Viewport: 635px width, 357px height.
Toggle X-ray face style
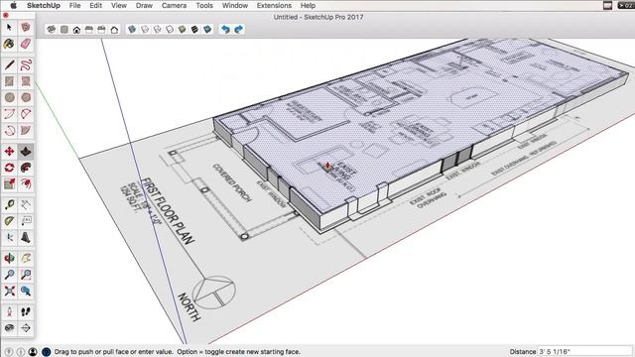[x=132, y=29]
